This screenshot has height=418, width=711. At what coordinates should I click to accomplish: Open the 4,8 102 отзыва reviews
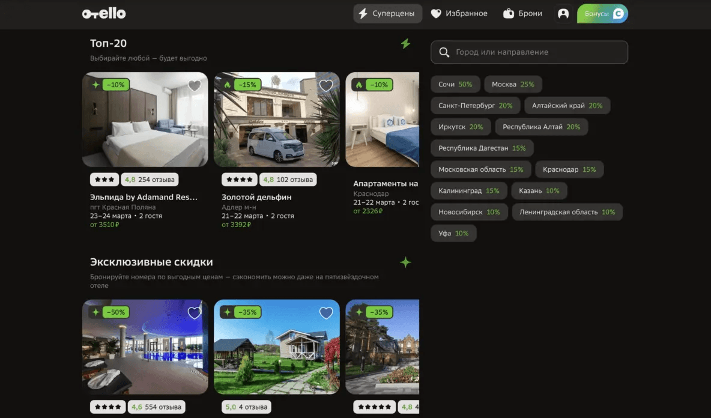coord(288,180)
